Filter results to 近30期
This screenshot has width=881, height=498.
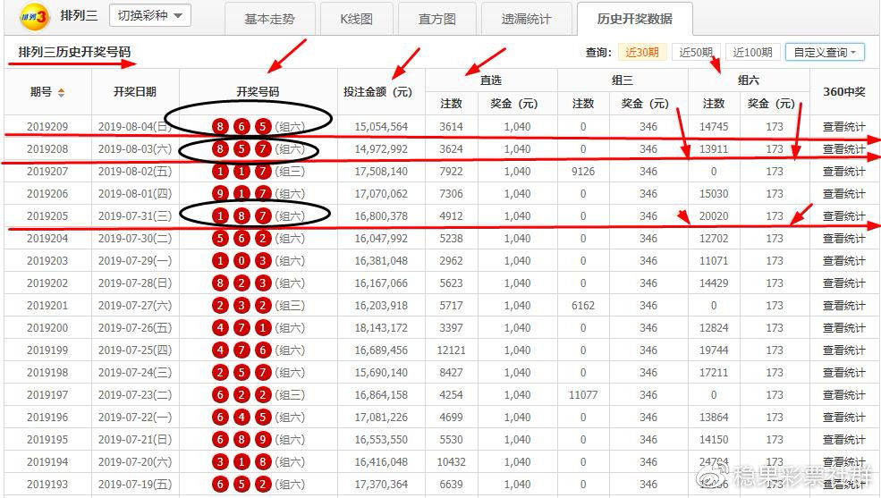coord(642,52)
